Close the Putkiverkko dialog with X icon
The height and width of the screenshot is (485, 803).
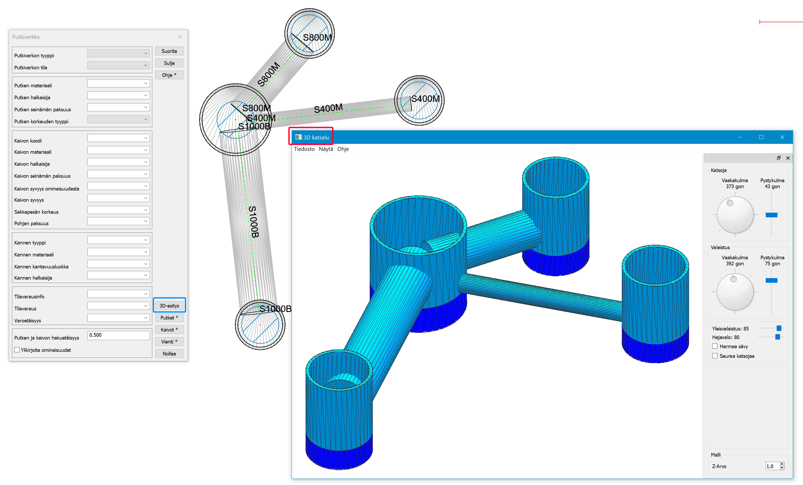pos(180,37)
